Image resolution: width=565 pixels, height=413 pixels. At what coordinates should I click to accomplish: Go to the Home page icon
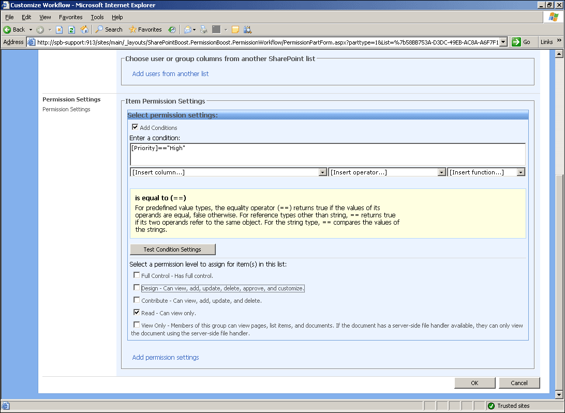(84, 30)
